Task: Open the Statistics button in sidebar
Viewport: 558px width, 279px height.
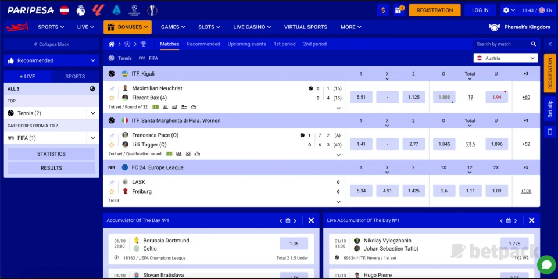Action: tap(51, 154)
